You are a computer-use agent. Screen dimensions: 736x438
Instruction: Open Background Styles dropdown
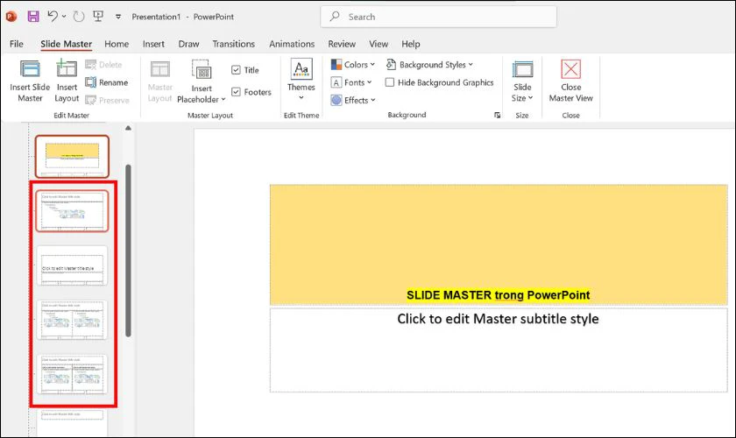pos(429,65)
